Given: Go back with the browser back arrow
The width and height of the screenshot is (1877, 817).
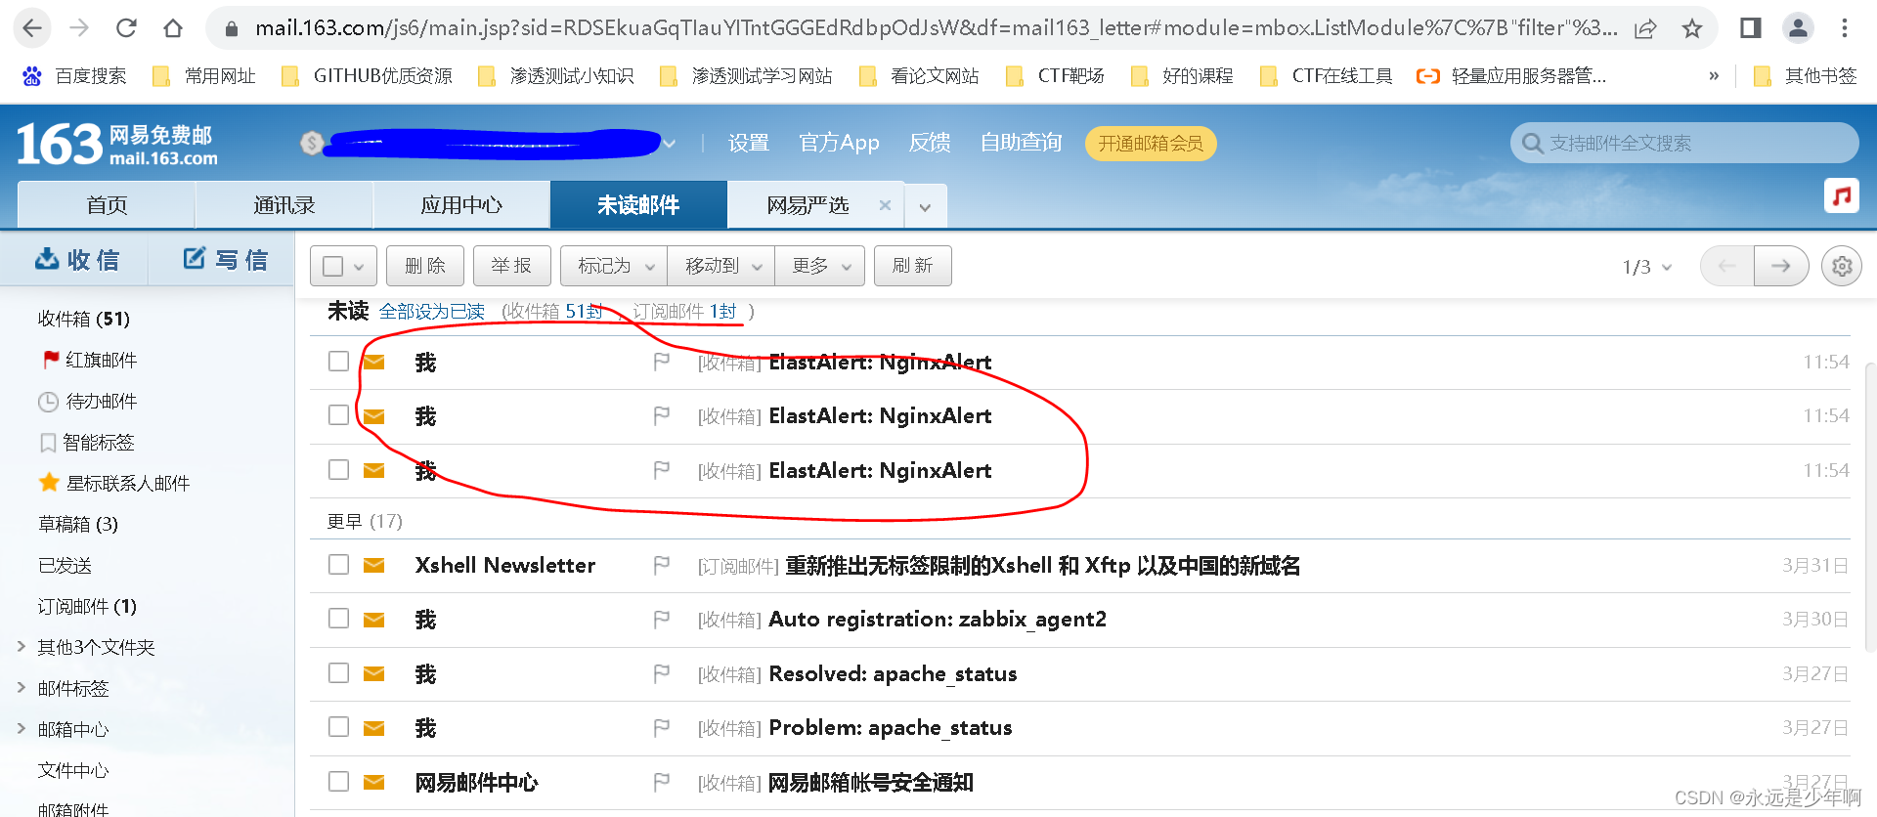Looking at the screenshot, I should 32,28.
